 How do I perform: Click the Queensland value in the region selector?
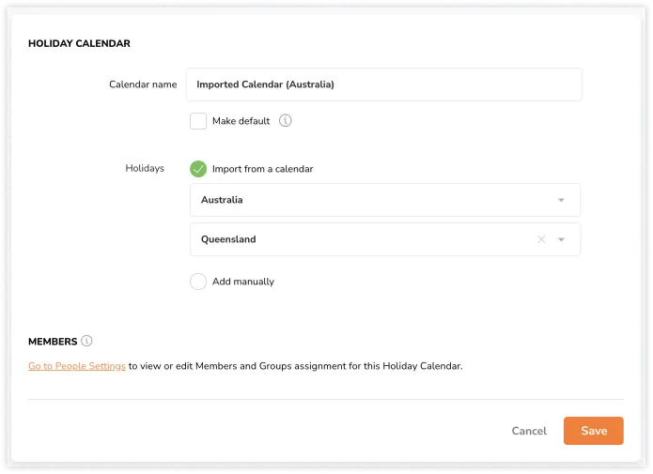click(228, 239)
